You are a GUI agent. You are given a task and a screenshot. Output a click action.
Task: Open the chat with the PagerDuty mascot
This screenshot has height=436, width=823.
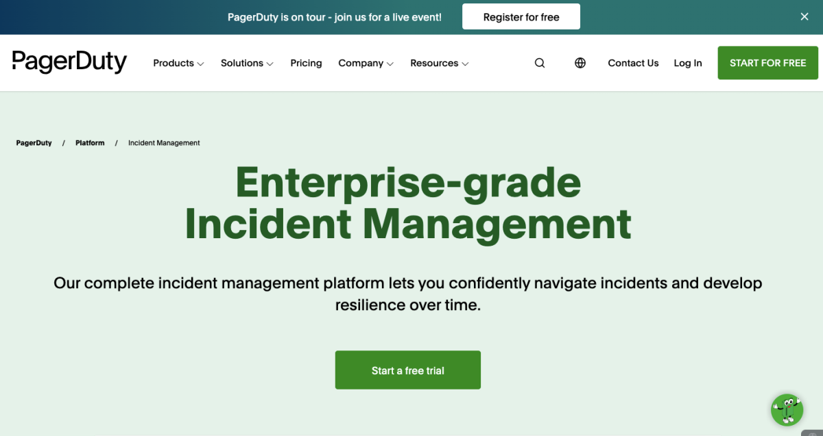[x=787, y=409]
